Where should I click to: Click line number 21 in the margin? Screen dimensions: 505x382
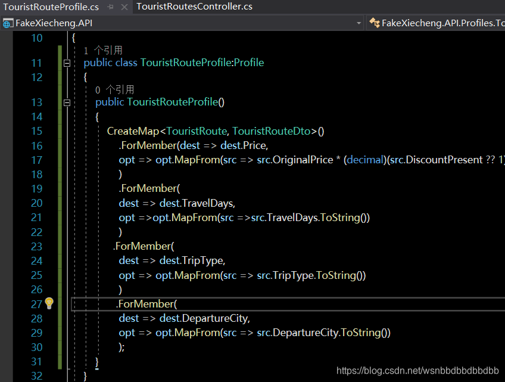37,218
